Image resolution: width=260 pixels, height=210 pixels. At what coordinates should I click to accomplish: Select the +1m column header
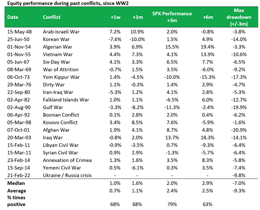[x=138, y=17]
